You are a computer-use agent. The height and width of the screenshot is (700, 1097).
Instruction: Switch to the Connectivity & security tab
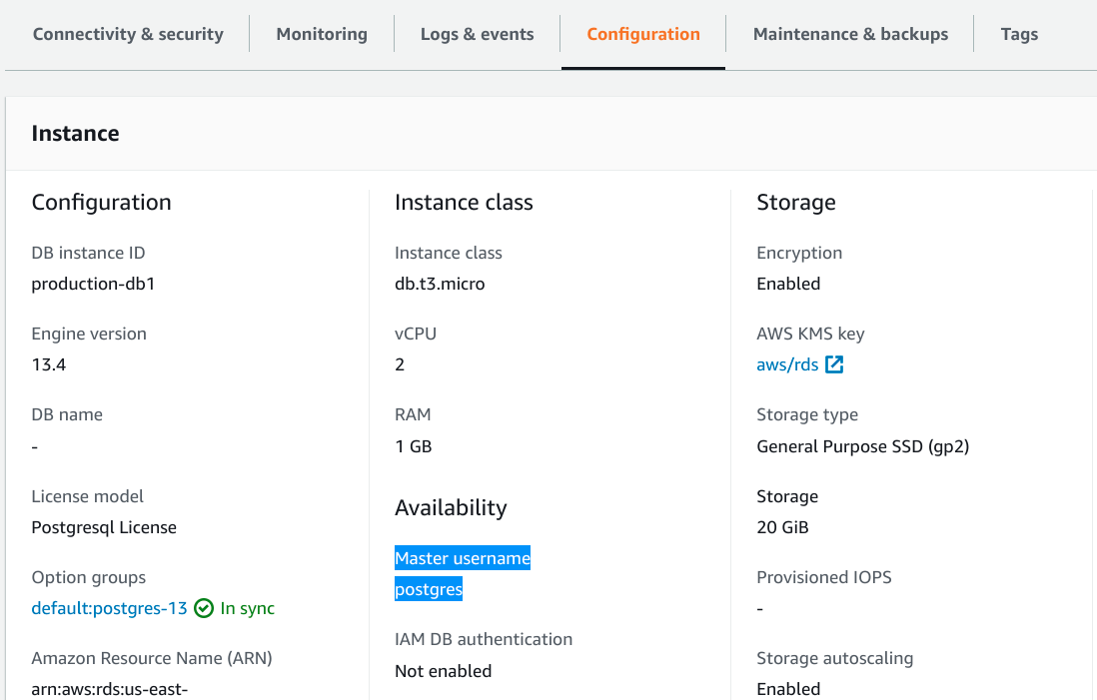pyautogui.click(x=128, y=34)
